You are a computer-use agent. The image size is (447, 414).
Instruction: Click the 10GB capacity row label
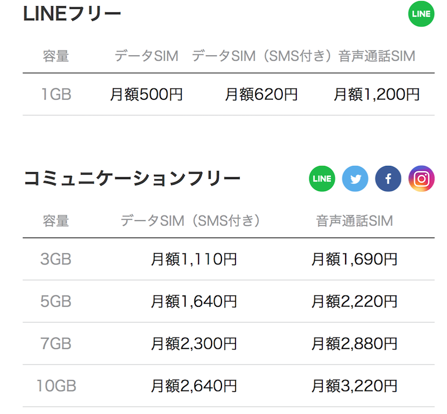coord(56,386)
